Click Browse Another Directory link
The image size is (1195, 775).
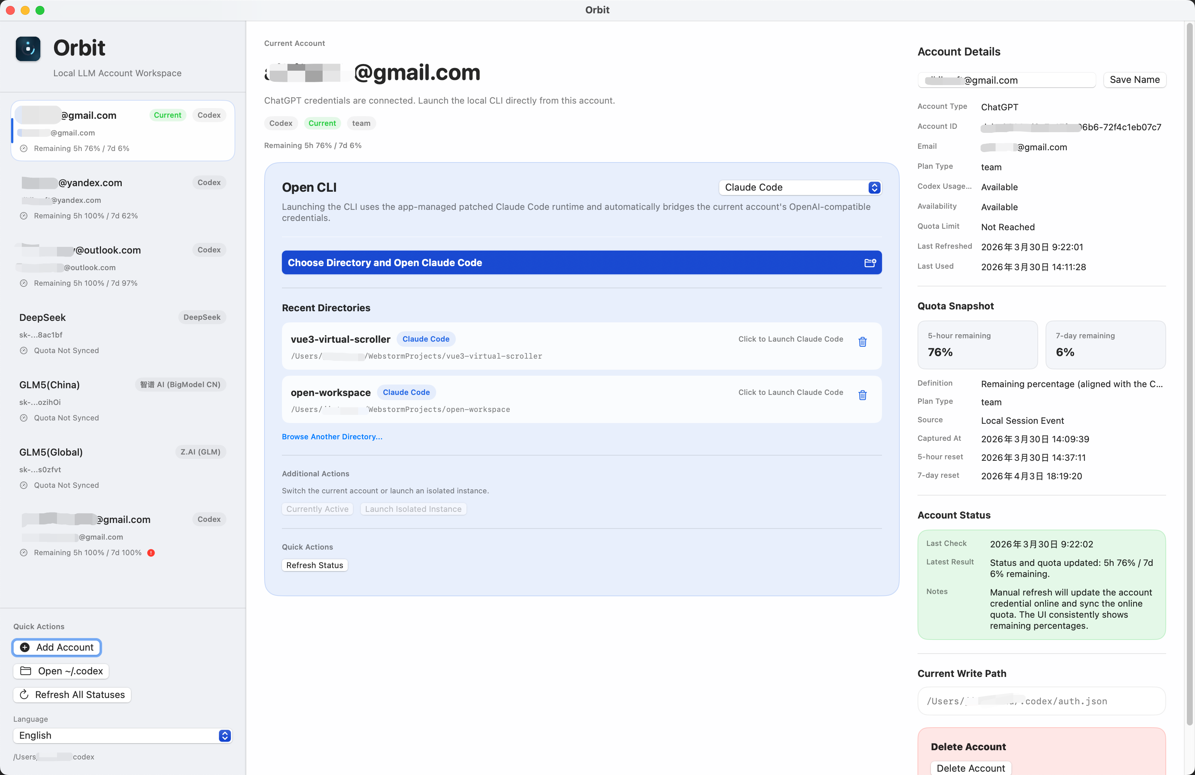(x=332, y=437)
